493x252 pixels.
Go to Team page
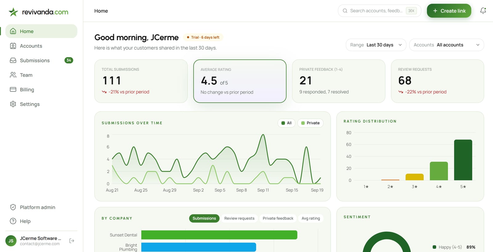click(x=41, y=75)
